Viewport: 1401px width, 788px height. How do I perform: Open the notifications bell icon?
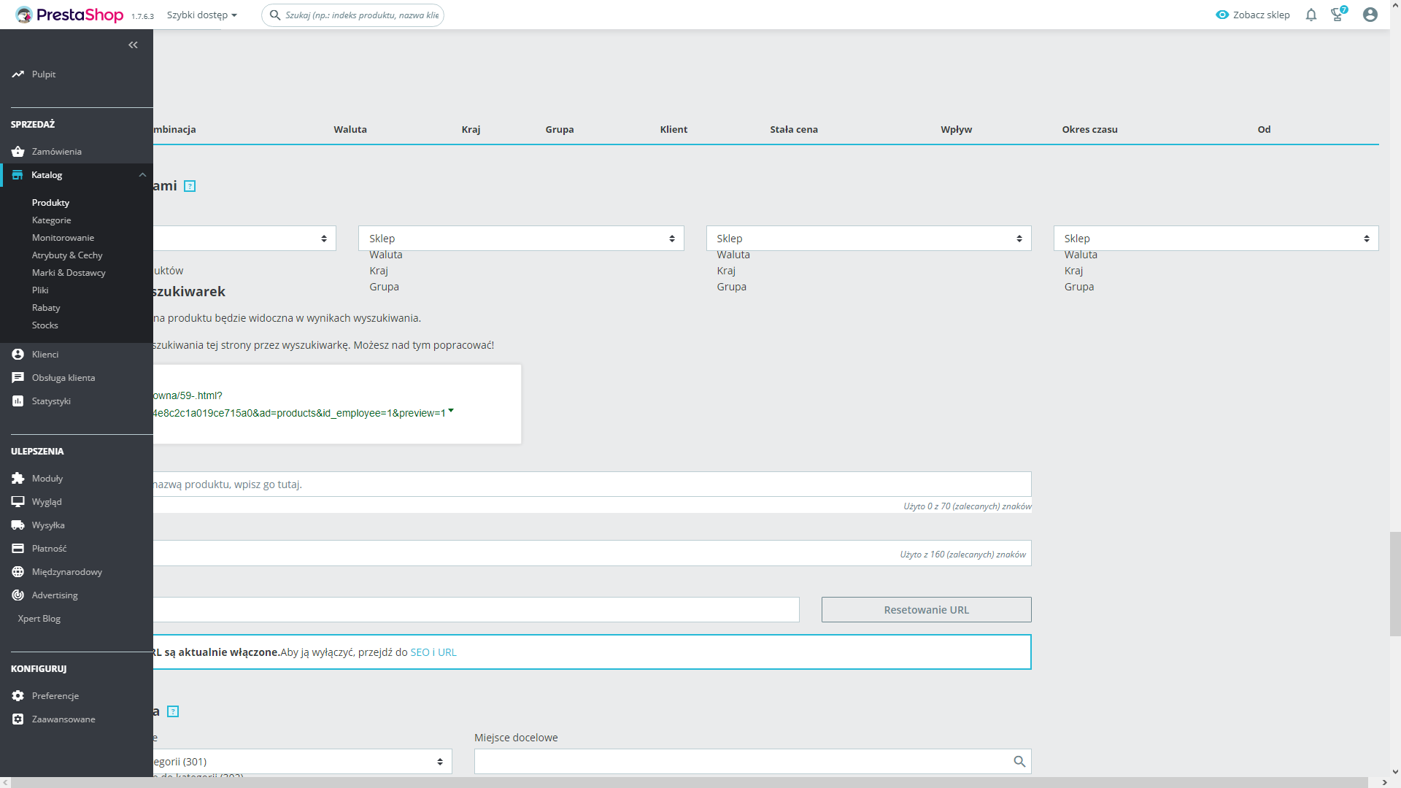tap(1311, 15)
